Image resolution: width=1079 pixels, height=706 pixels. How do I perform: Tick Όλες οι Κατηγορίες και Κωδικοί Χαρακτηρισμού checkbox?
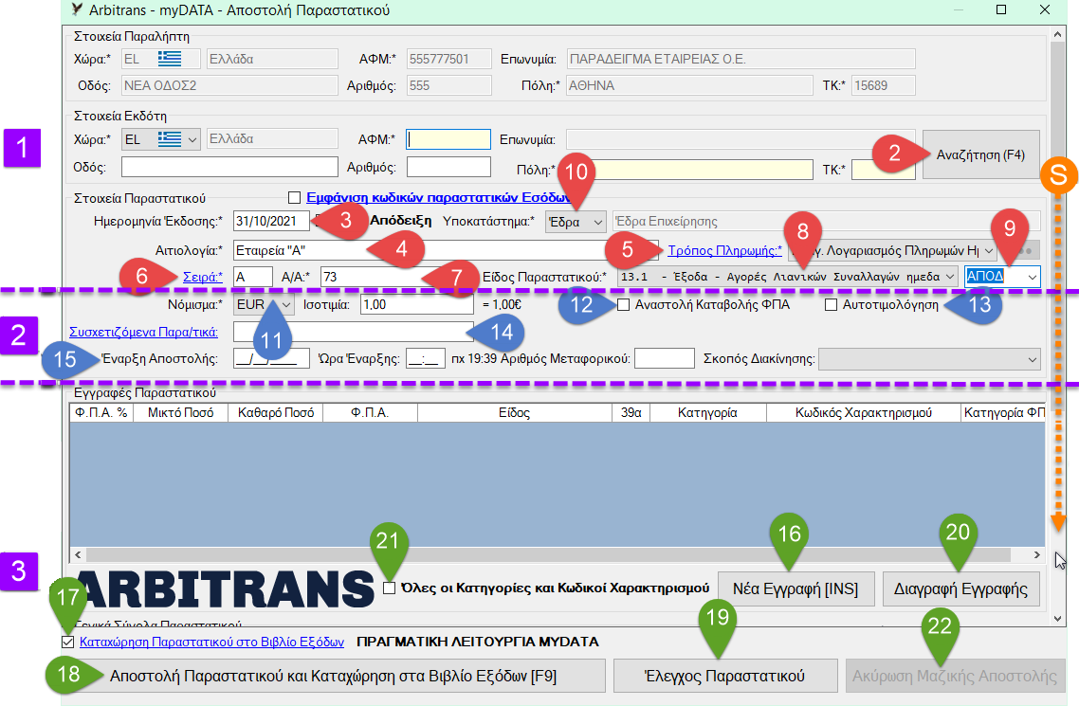pos(390,588)
